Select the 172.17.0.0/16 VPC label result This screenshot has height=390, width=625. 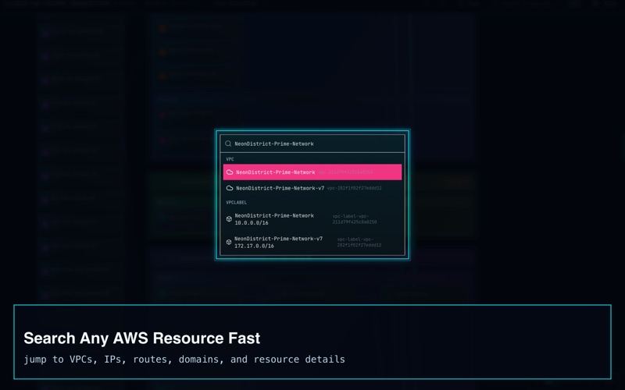(312, 242)
